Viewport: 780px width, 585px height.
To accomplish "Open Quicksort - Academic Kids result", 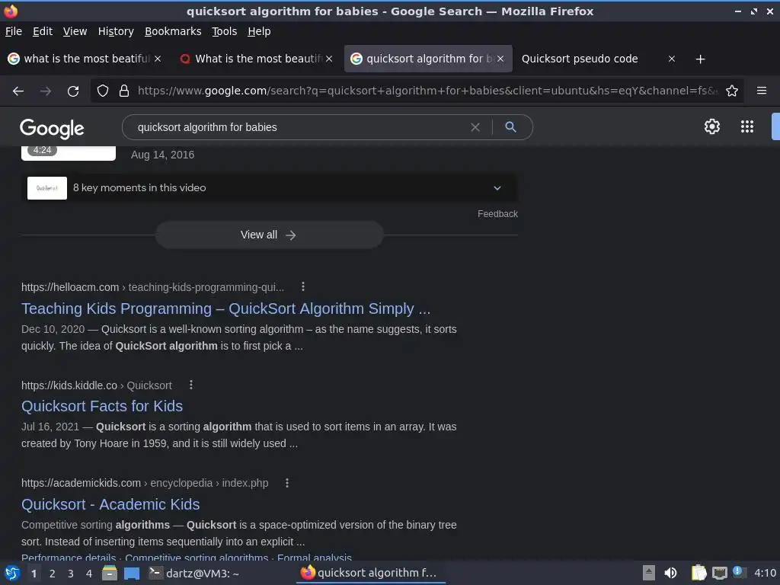I will click(x=110, y=504).
